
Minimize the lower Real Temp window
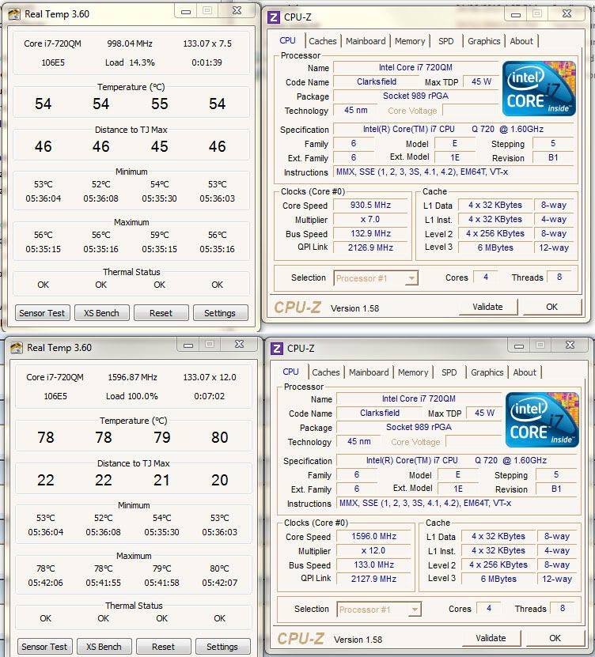click(x=188, y=345)
